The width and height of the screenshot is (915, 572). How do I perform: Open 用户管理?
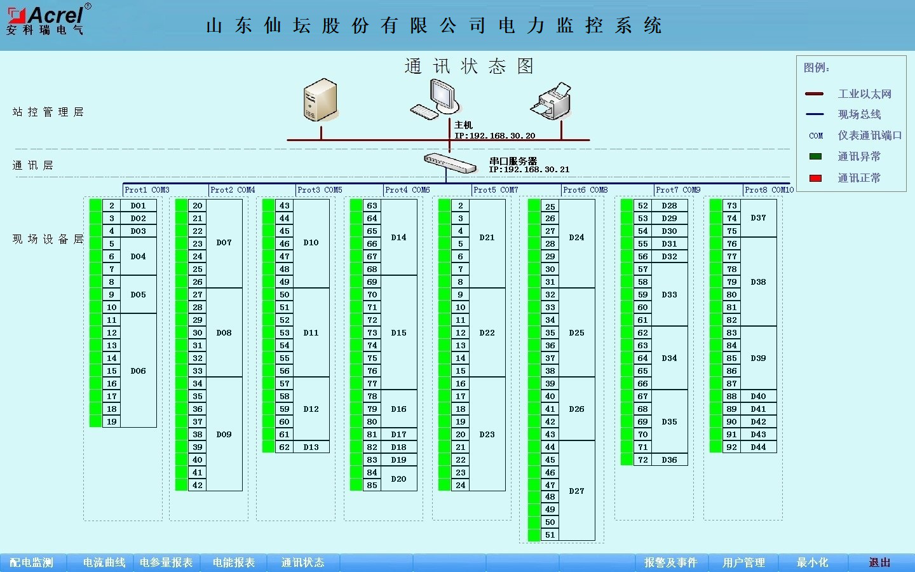[744, 562]
